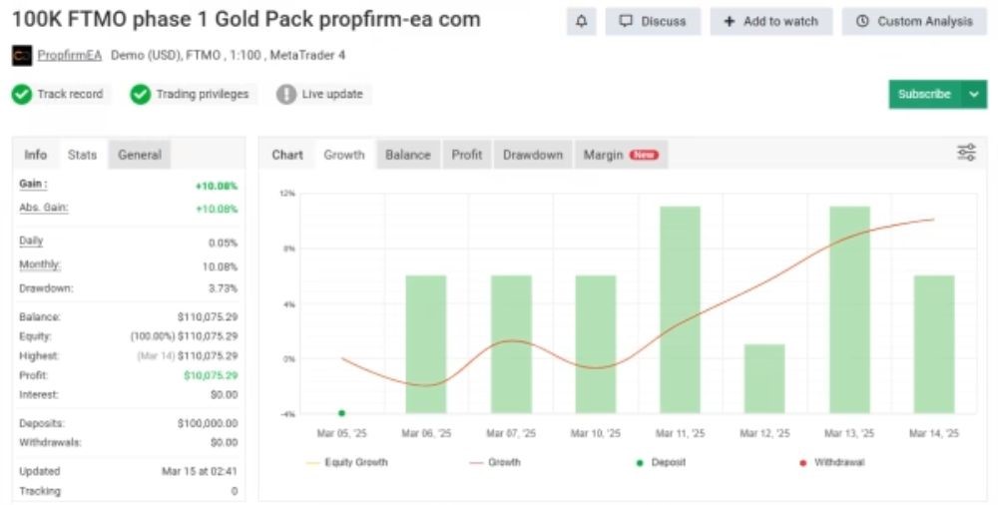Click the notification bell icon
This screenshot has height=505, width=998.
coord(581,21)
